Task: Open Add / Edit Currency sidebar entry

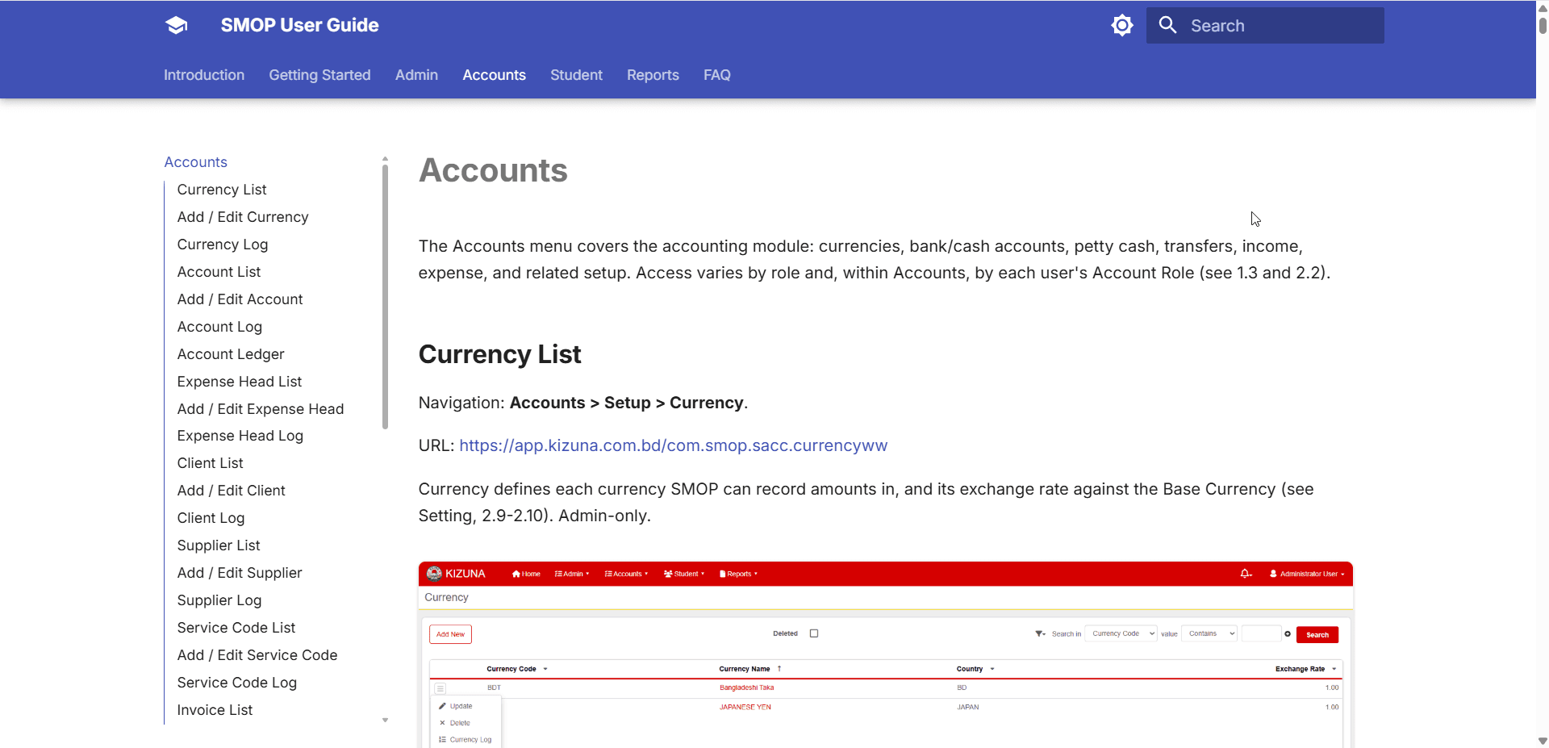Action: tap(243, 217)
